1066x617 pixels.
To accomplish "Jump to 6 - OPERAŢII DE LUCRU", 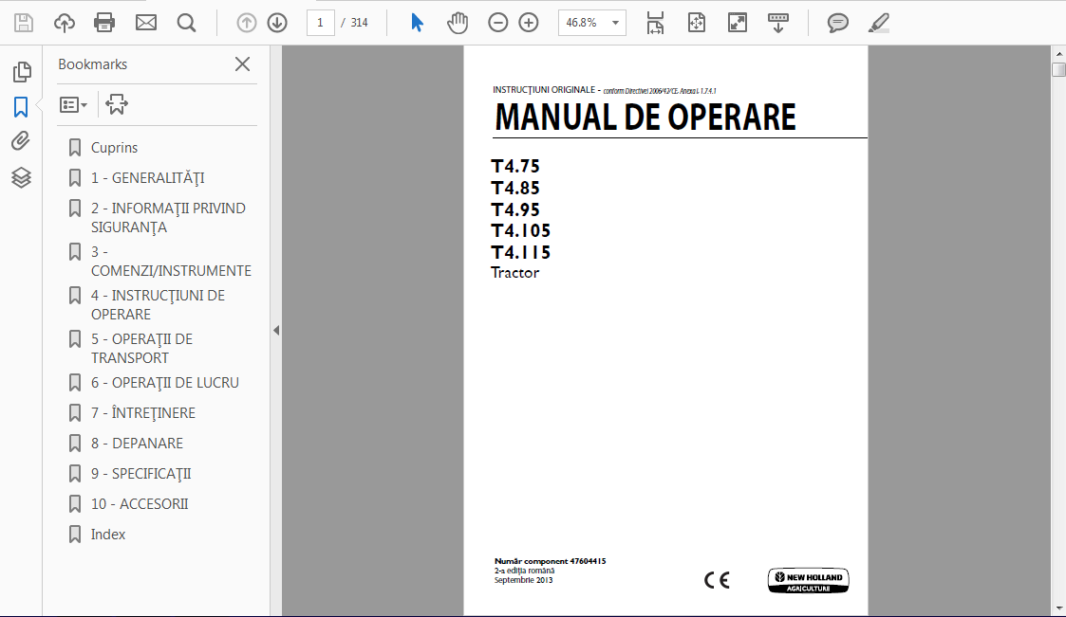I will click(164, 383).
